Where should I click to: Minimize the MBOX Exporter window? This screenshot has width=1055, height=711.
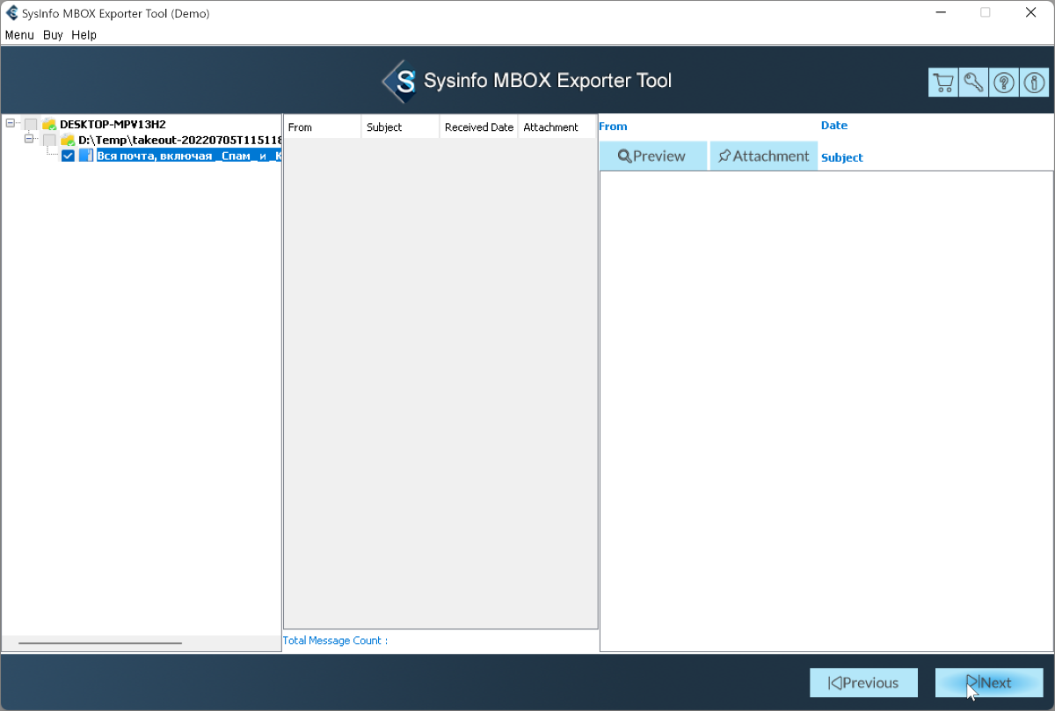point(940,13)
